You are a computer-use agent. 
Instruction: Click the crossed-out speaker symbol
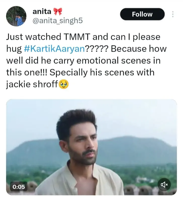click(164, 184)
